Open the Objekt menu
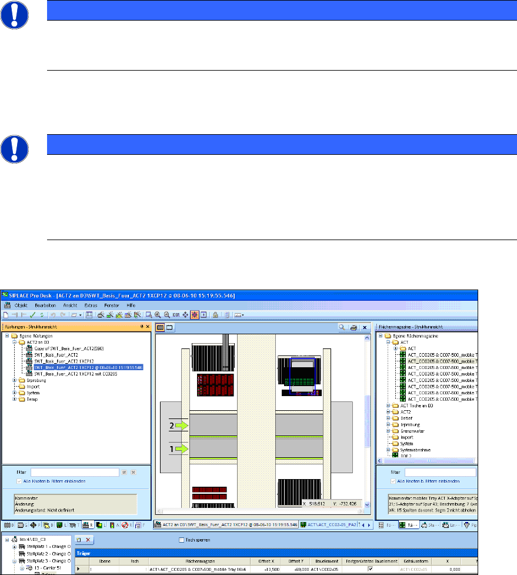 [x=21, y=305]
